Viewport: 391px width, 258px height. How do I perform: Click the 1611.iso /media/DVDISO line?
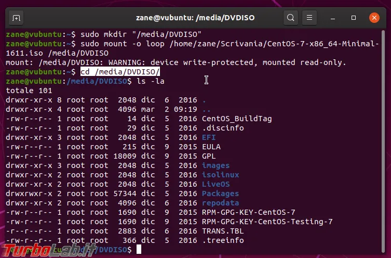(x=57, y=53)
